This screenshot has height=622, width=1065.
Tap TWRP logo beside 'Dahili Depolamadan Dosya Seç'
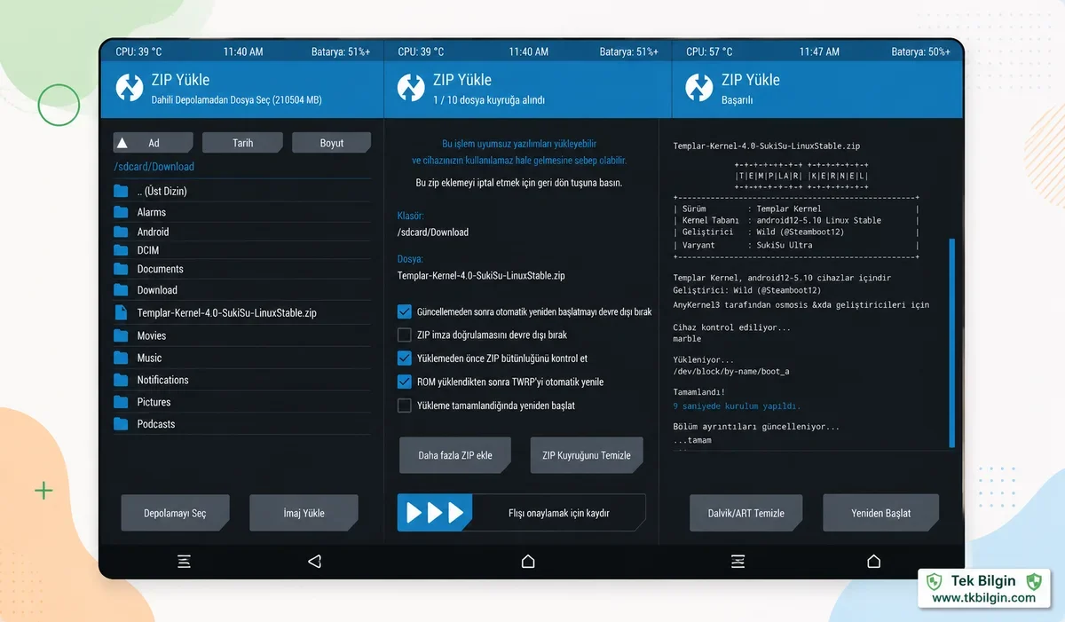pyautogui.click(x=130, y=88)
